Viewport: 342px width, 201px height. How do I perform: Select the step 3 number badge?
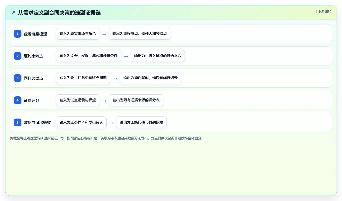18,78
